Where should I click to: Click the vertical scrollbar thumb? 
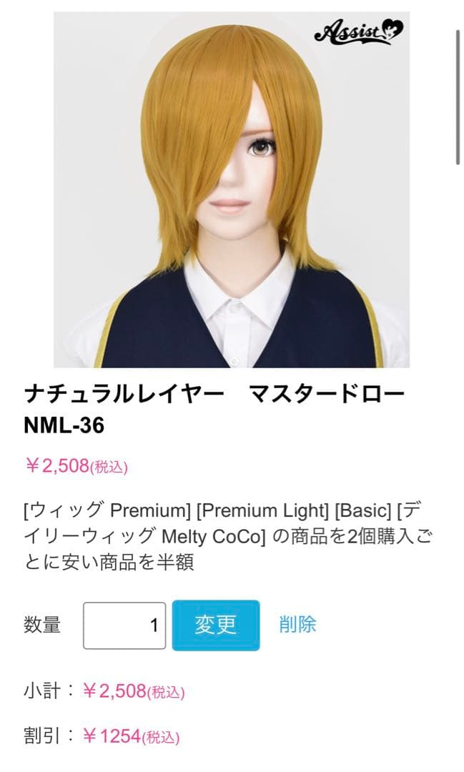458,96
